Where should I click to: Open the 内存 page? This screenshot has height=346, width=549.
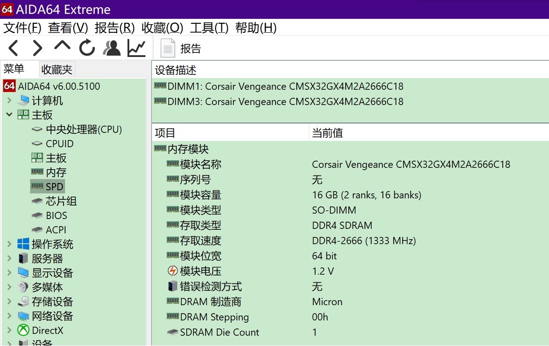(49, 172)
